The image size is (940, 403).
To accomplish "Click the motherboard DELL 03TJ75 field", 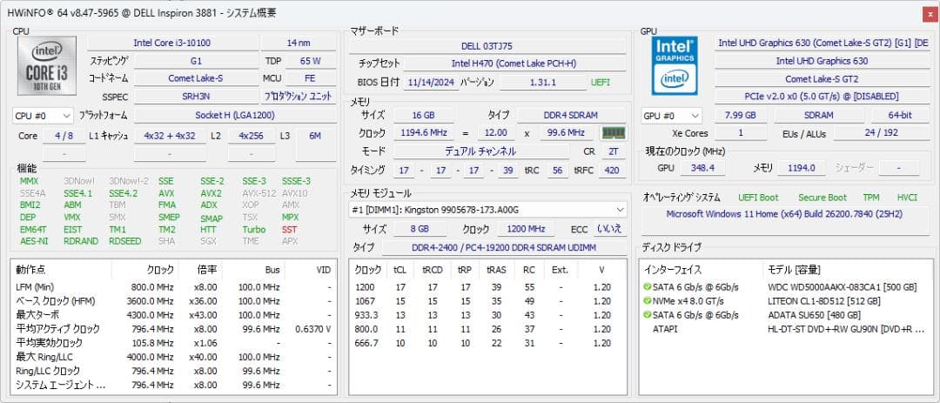I will click(x=487, y=46).
